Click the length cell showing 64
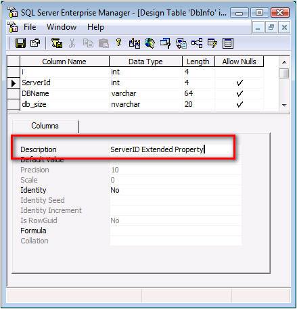Screen dimensions: 297x309 coord(198,93)
